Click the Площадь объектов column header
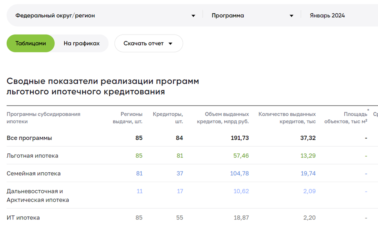 click(x=346, y=118)
